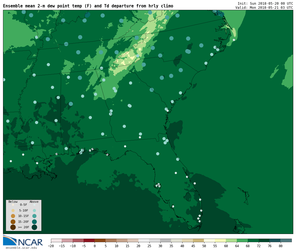Click the '72' colorbar tick label

[x=259, y=246]
